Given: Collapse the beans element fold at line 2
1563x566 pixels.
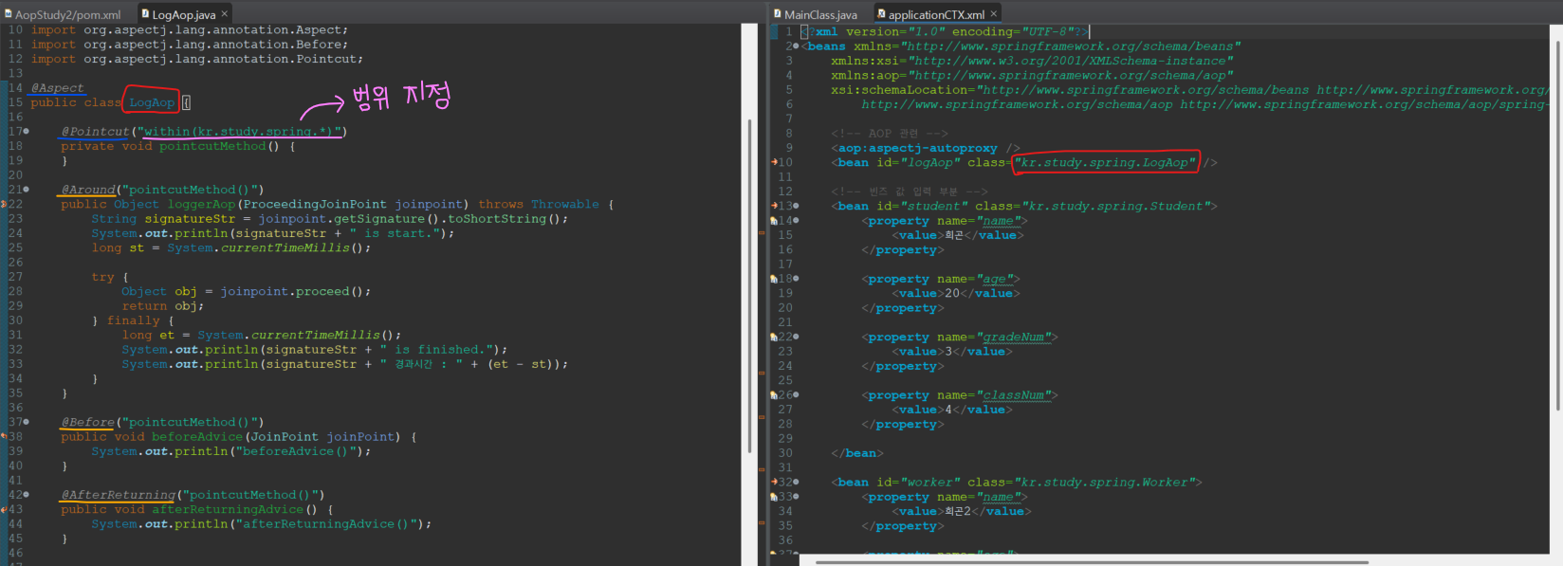Looking at the screenshot, I should coord(796,46).
